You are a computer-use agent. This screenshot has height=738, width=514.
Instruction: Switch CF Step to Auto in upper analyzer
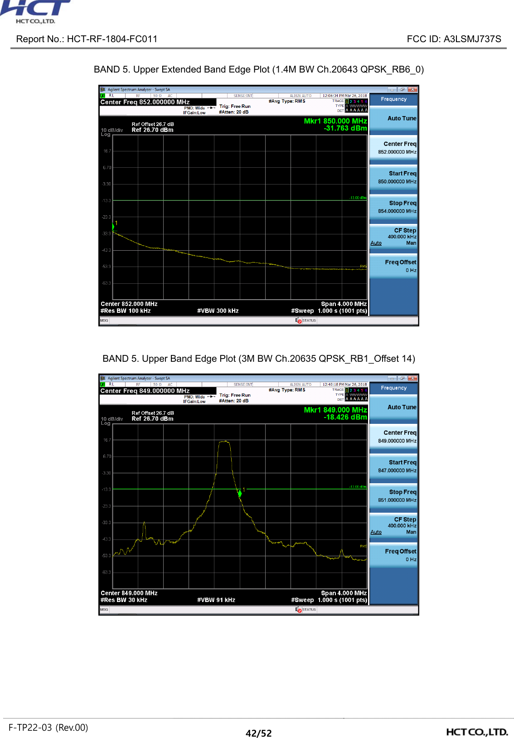376,243
